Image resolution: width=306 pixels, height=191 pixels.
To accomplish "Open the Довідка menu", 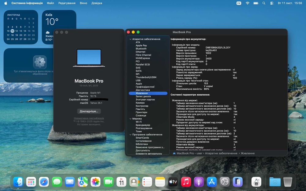I will point(97,3).
